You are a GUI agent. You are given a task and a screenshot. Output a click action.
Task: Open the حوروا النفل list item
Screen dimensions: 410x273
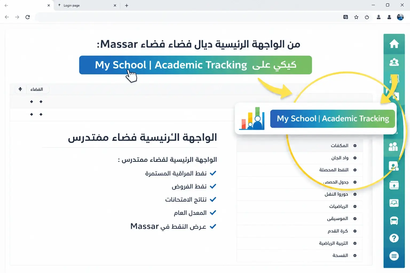pyautogui.click(x=300, y=194)
